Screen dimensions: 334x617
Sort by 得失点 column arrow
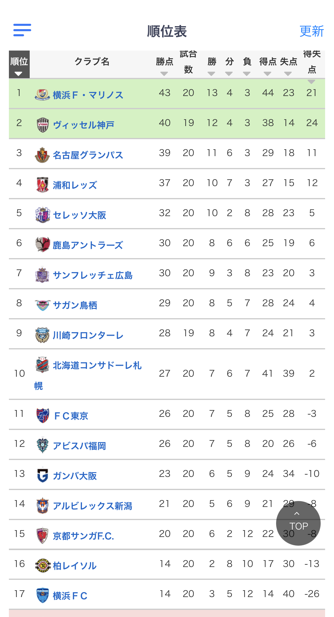point(311,81)
